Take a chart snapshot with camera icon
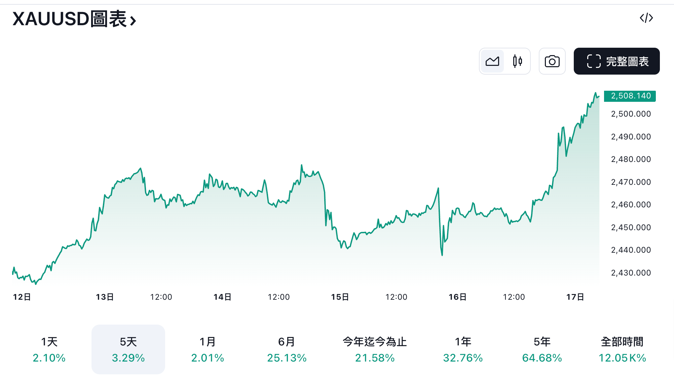 [552, 61]
